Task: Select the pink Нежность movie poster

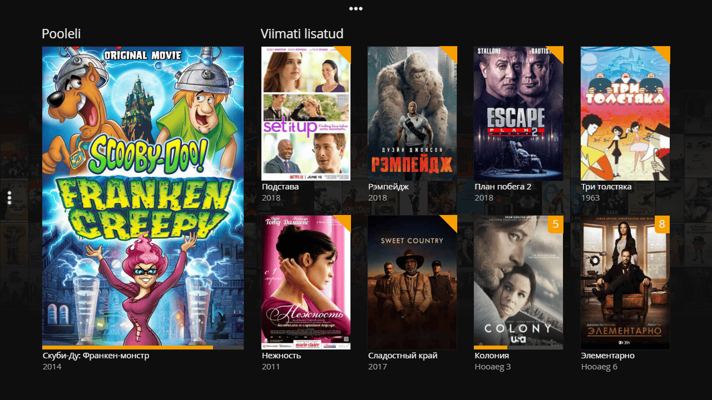Action: point(306,282)
